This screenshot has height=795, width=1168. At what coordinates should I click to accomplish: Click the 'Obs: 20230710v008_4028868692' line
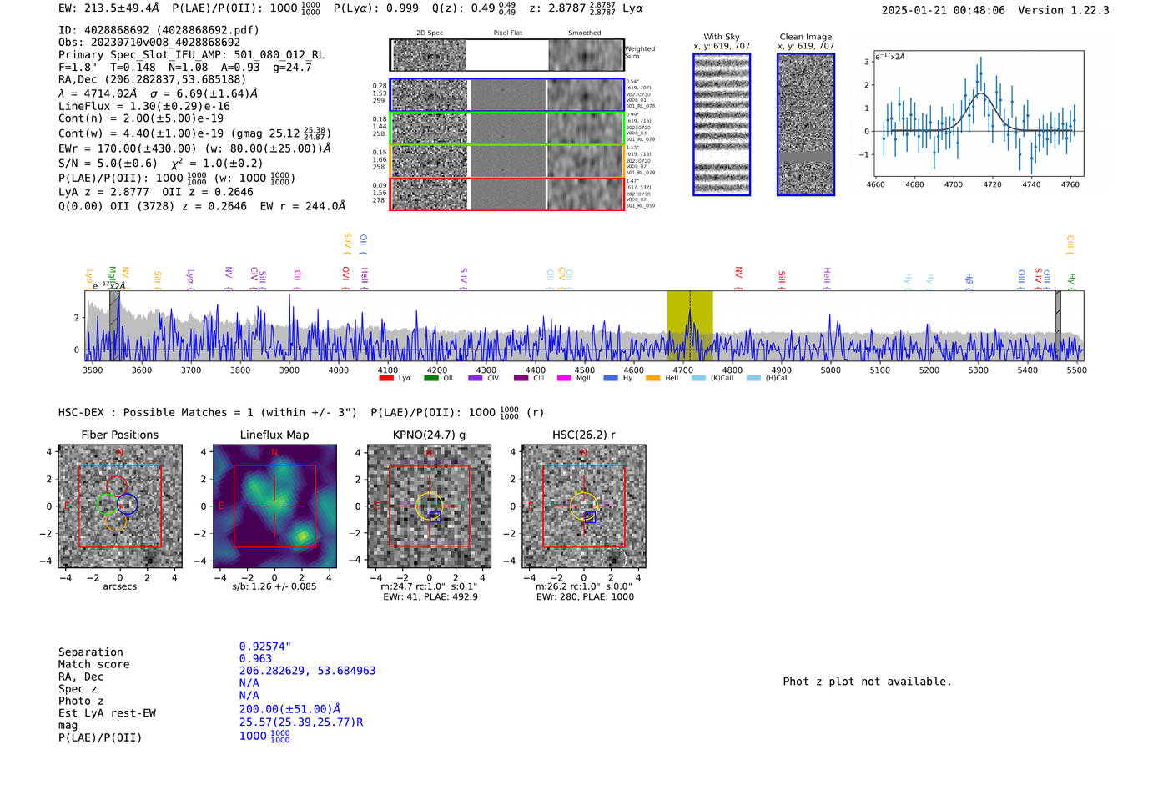(x=149, y=42)
